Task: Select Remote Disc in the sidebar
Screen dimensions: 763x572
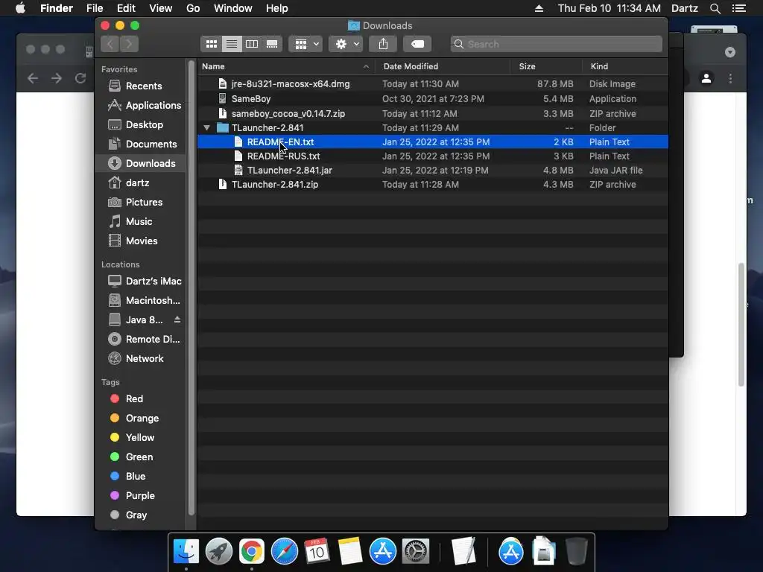Action: click(x=144, y=340)
